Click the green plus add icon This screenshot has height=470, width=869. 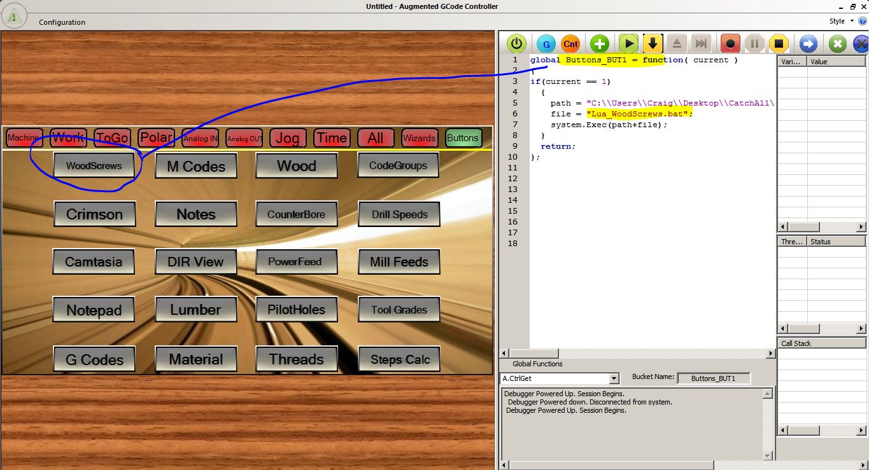click(x=599, y=44)
